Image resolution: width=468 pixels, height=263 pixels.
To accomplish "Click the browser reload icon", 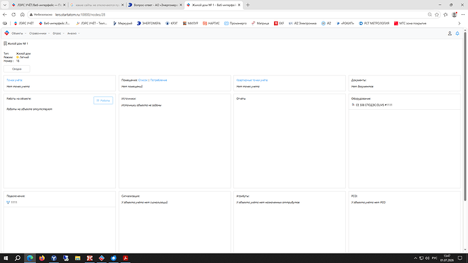I will pos(14,14).
